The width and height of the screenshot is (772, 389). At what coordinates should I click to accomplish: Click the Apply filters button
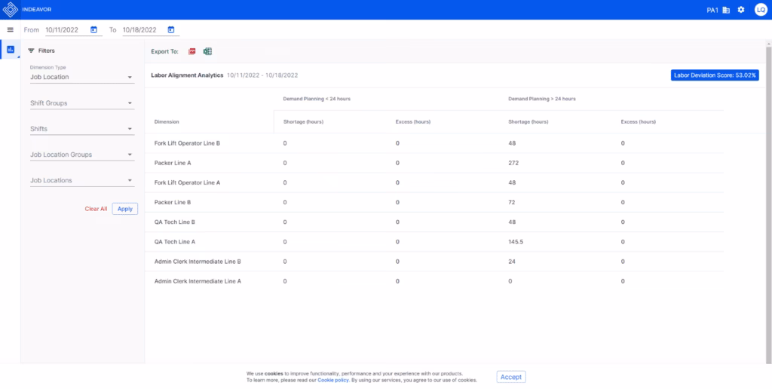coord(125,209)
